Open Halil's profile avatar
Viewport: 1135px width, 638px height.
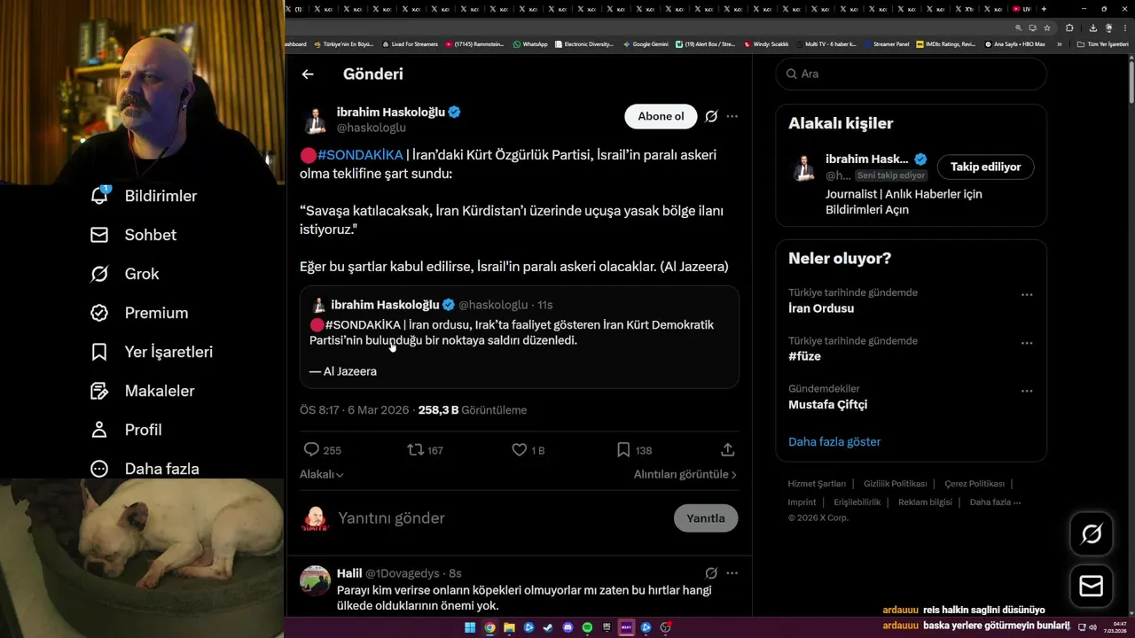[316, 581]
